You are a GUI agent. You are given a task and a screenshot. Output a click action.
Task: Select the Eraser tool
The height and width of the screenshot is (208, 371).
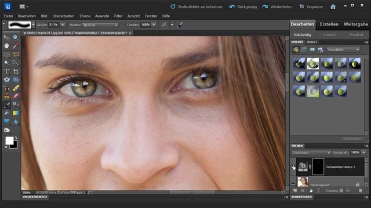pyautogui.click(x=16, y=96)
